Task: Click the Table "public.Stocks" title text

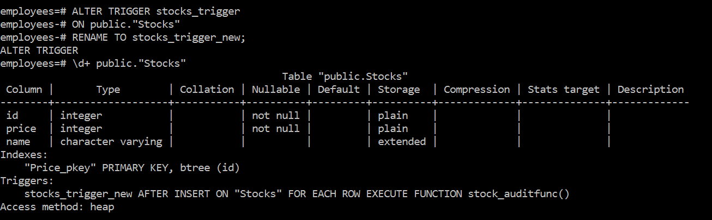Action: click(x=345, y=77)
